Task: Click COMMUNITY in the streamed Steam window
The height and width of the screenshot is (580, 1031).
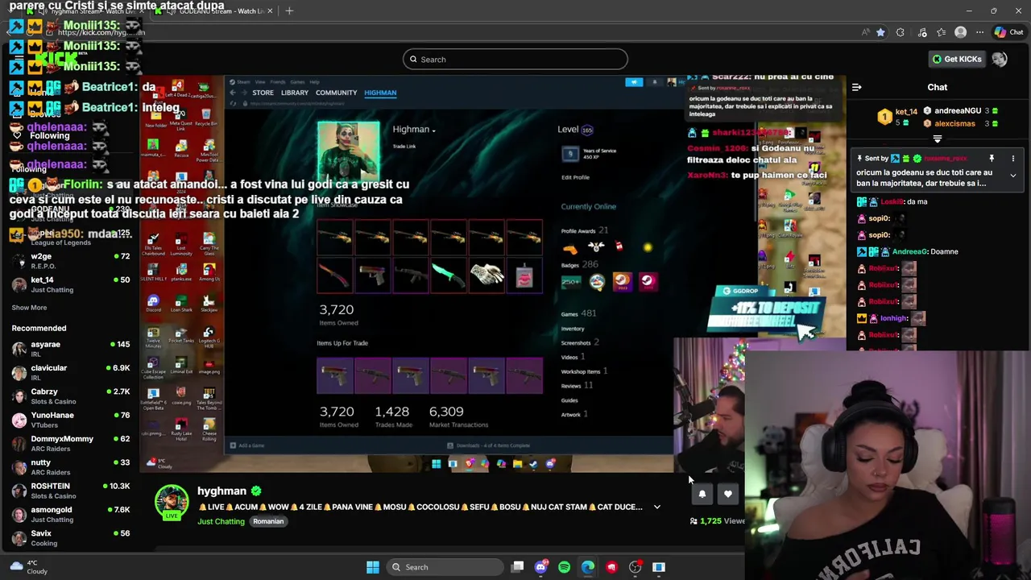Action: point(336,93)
